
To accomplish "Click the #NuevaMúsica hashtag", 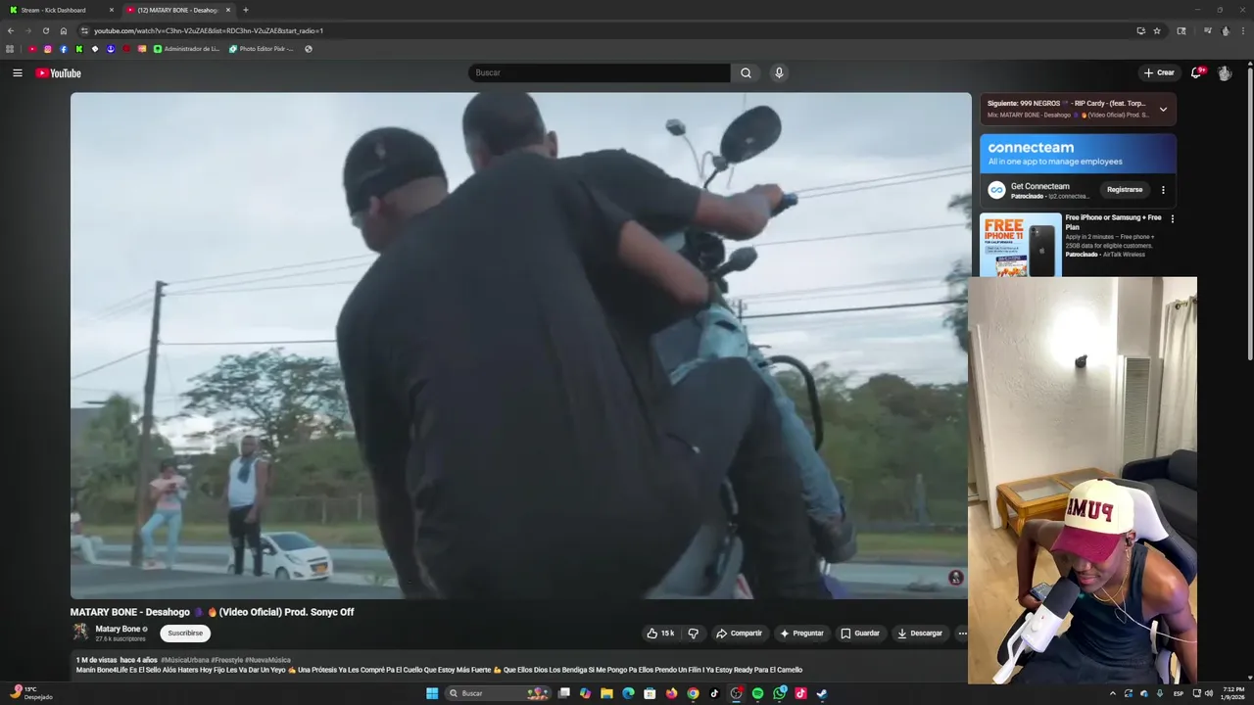I will [268, 660].
